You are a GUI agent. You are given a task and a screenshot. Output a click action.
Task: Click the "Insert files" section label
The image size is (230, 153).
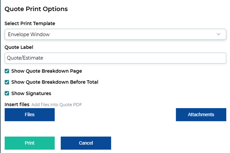pyautogui.click(x=17, y=105)
